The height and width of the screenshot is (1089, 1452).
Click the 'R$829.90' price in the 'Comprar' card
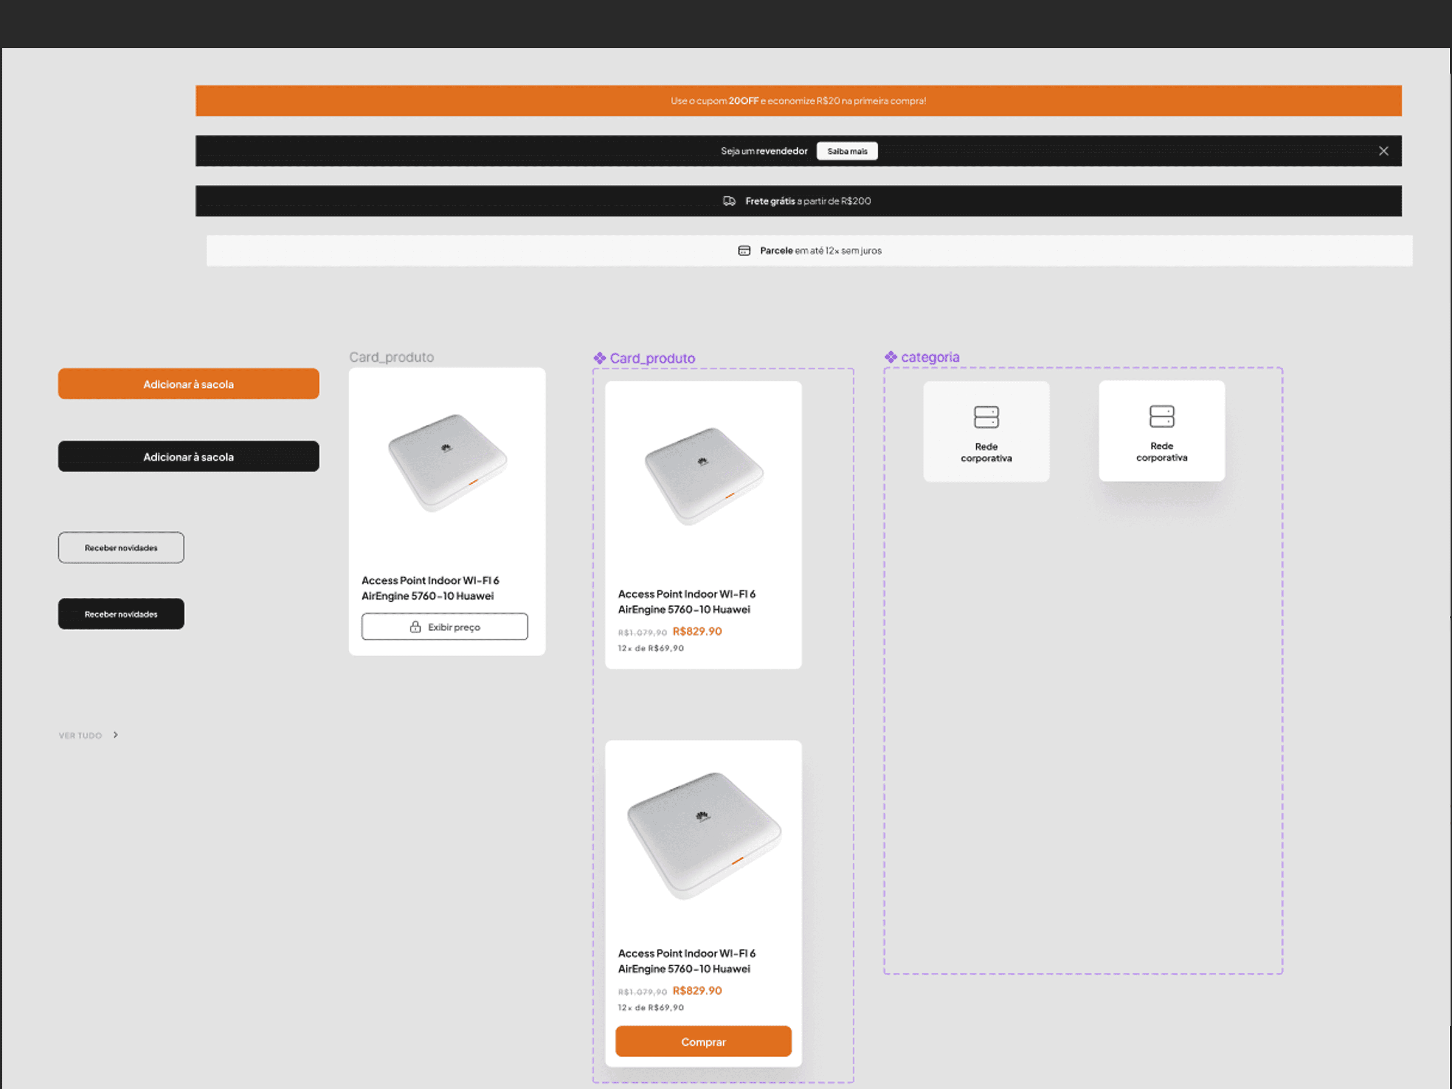click(x=697, y=991)
